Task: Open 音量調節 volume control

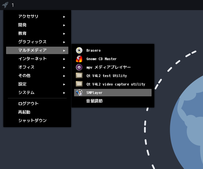Action: [x=113, y=101]
